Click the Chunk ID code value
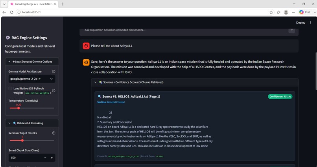This screenshot has width=317, height=167. pos(123,156)
